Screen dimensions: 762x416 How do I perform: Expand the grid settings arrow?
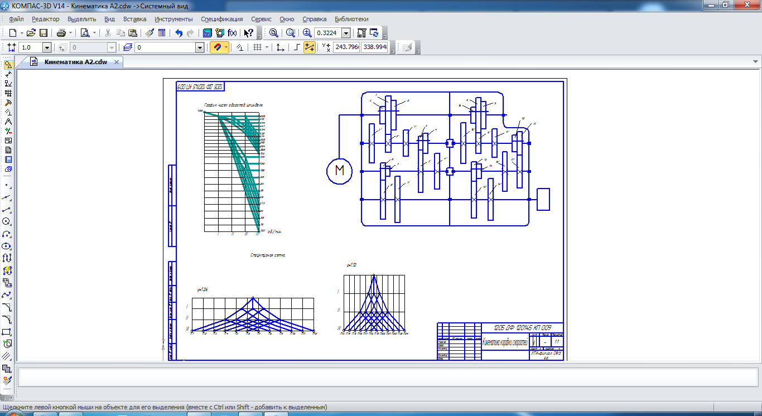point(267,48)
